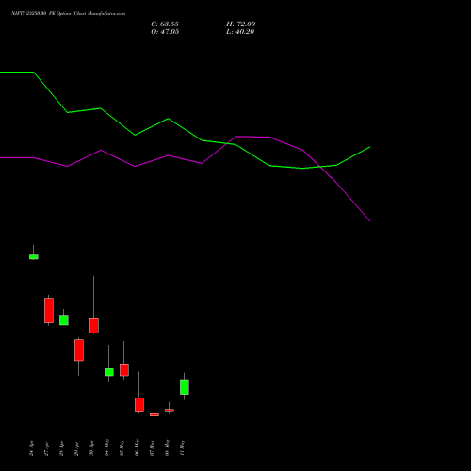Click the green candlestick for 24 Apr
The image size is (471, 471).
34,257
